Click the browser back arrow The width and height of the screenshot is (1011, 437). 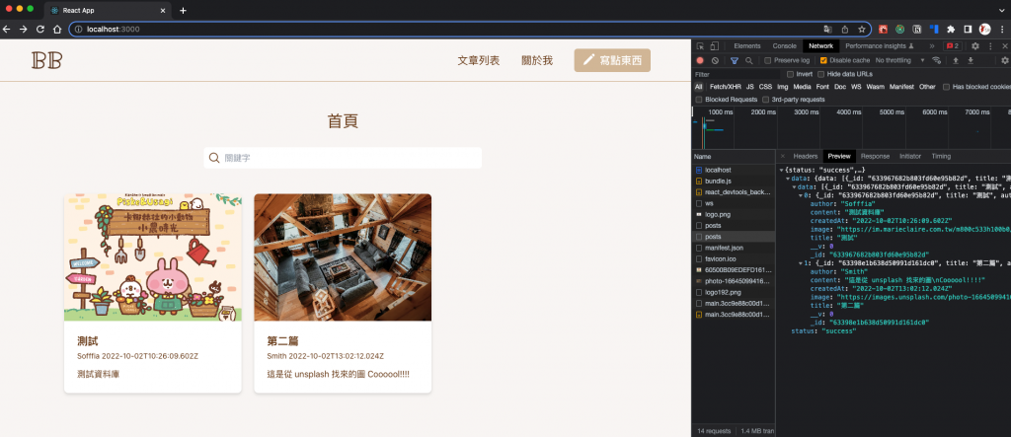[x=7, y=29]
